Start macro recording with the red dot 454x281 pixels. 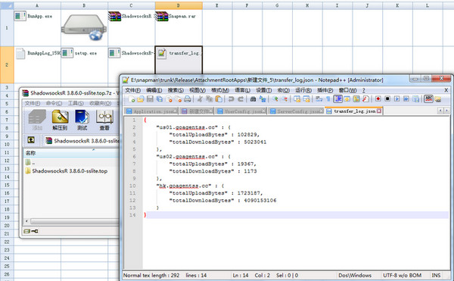[378, 99]
